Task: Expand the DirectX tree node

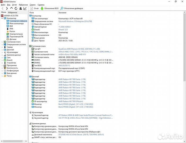Action: [x=2, y=60]
